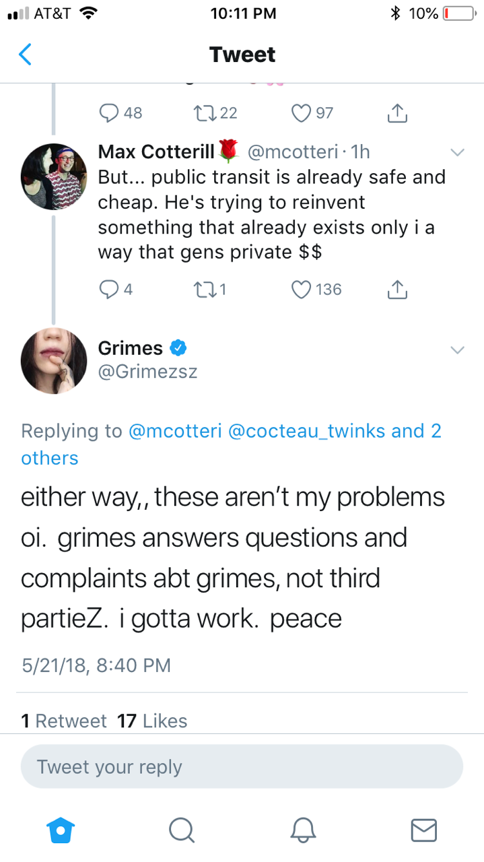Open the chevron menu on Grimes' tweet
This screenshot has height=862, width=484.
click(x=457, y=350)
